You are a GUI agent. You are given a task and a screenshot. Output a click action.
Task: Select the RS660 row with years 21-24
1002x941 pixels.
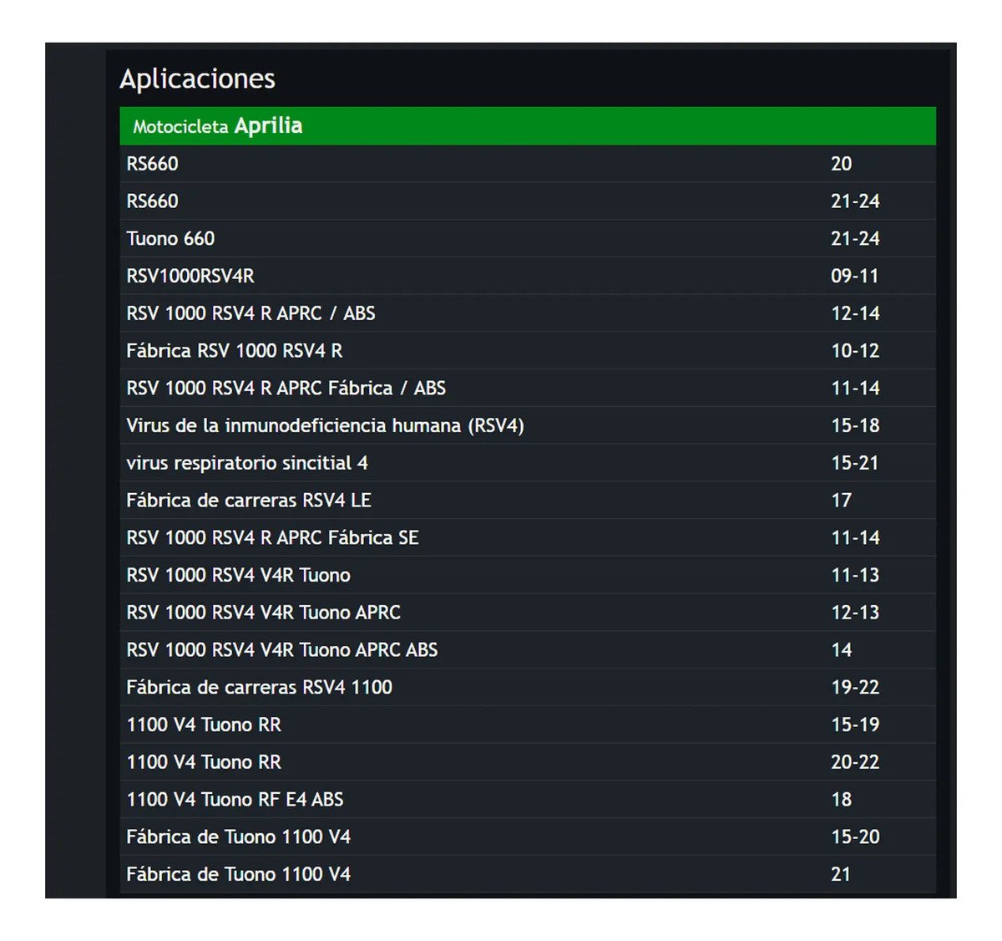tap(528, 201)
